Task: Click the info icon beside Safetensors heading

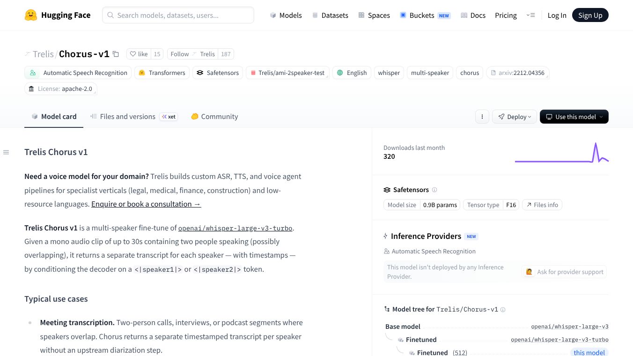Action: [434, 190]
